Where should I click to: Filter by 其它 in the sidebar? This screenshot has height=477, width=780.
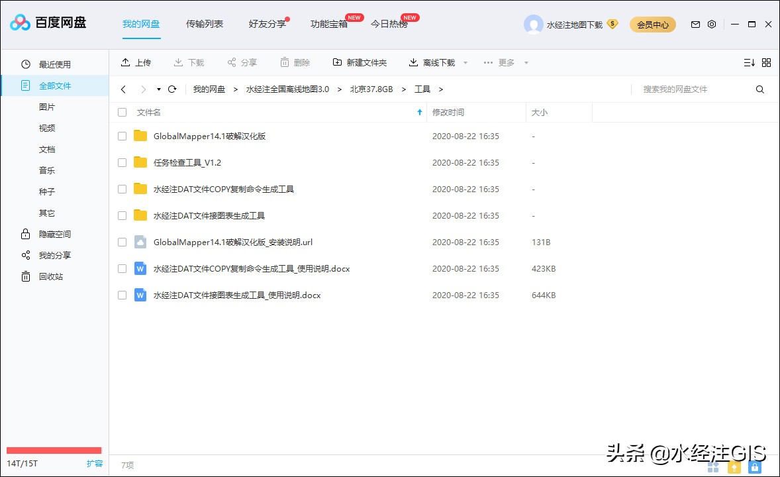(47, 213)
